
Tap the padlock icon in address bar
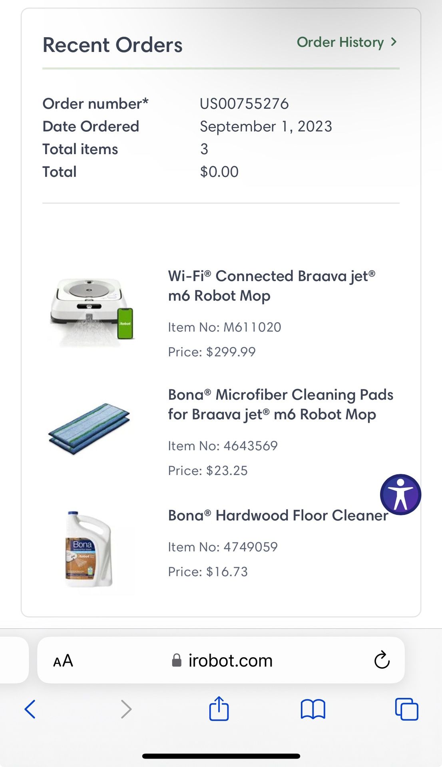(x=177, y=660)
